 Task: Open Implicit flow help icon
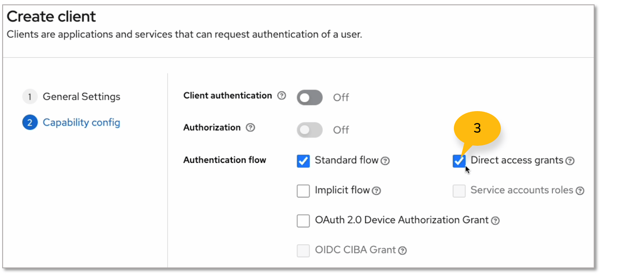pos(376,191)
